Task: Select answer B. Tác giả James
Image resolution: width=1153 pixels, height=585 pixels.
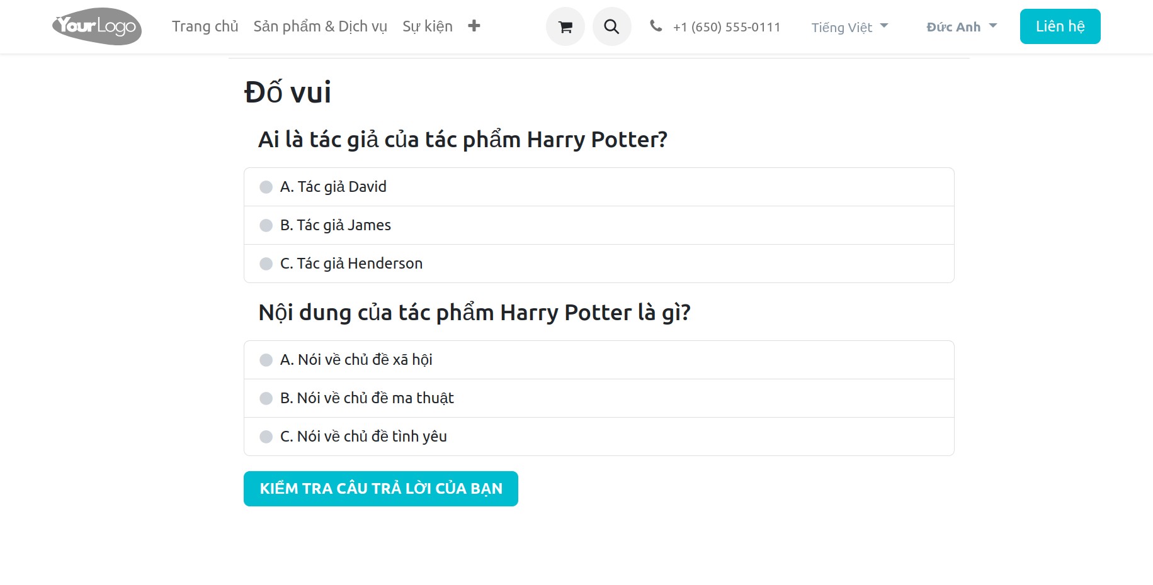Action: (x=599, y=225)
